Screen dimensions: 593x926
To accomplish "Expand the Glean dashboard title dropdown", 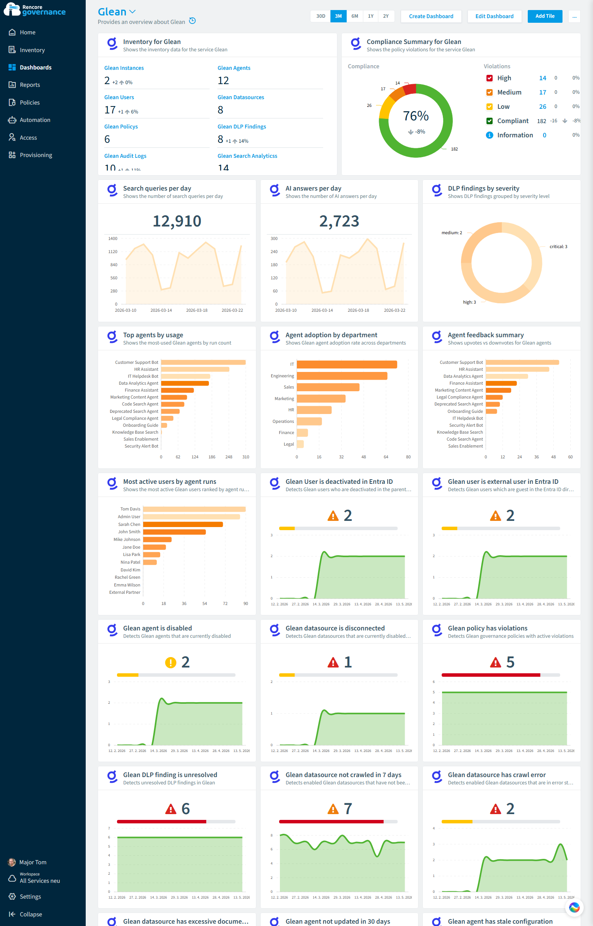I will pos(132,12).
